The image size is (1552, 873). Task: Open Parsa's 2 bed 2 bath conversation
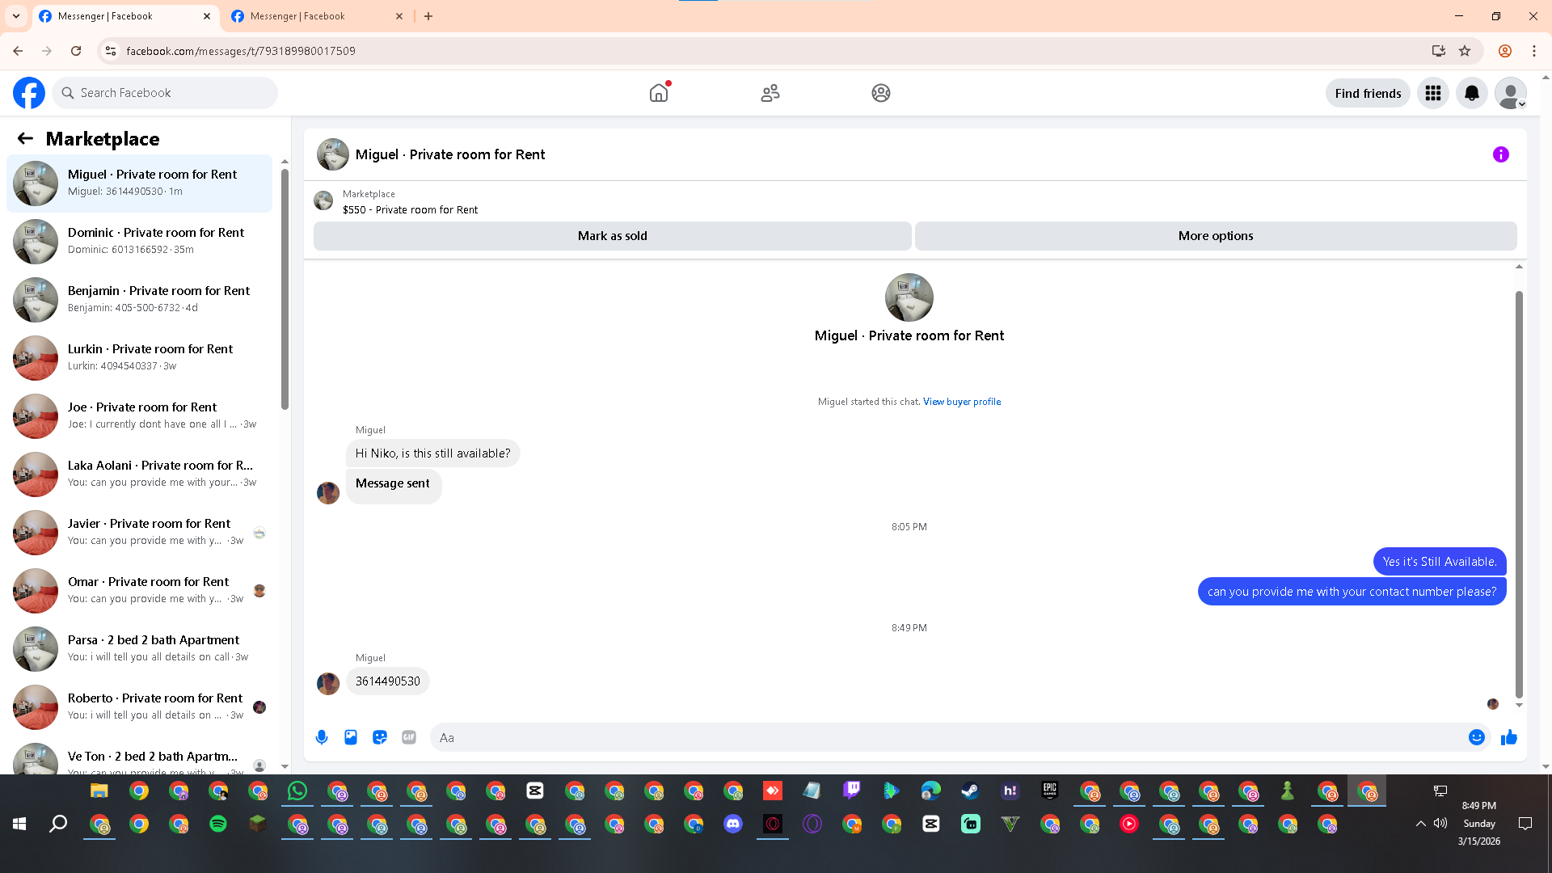[x=139, y=648]
